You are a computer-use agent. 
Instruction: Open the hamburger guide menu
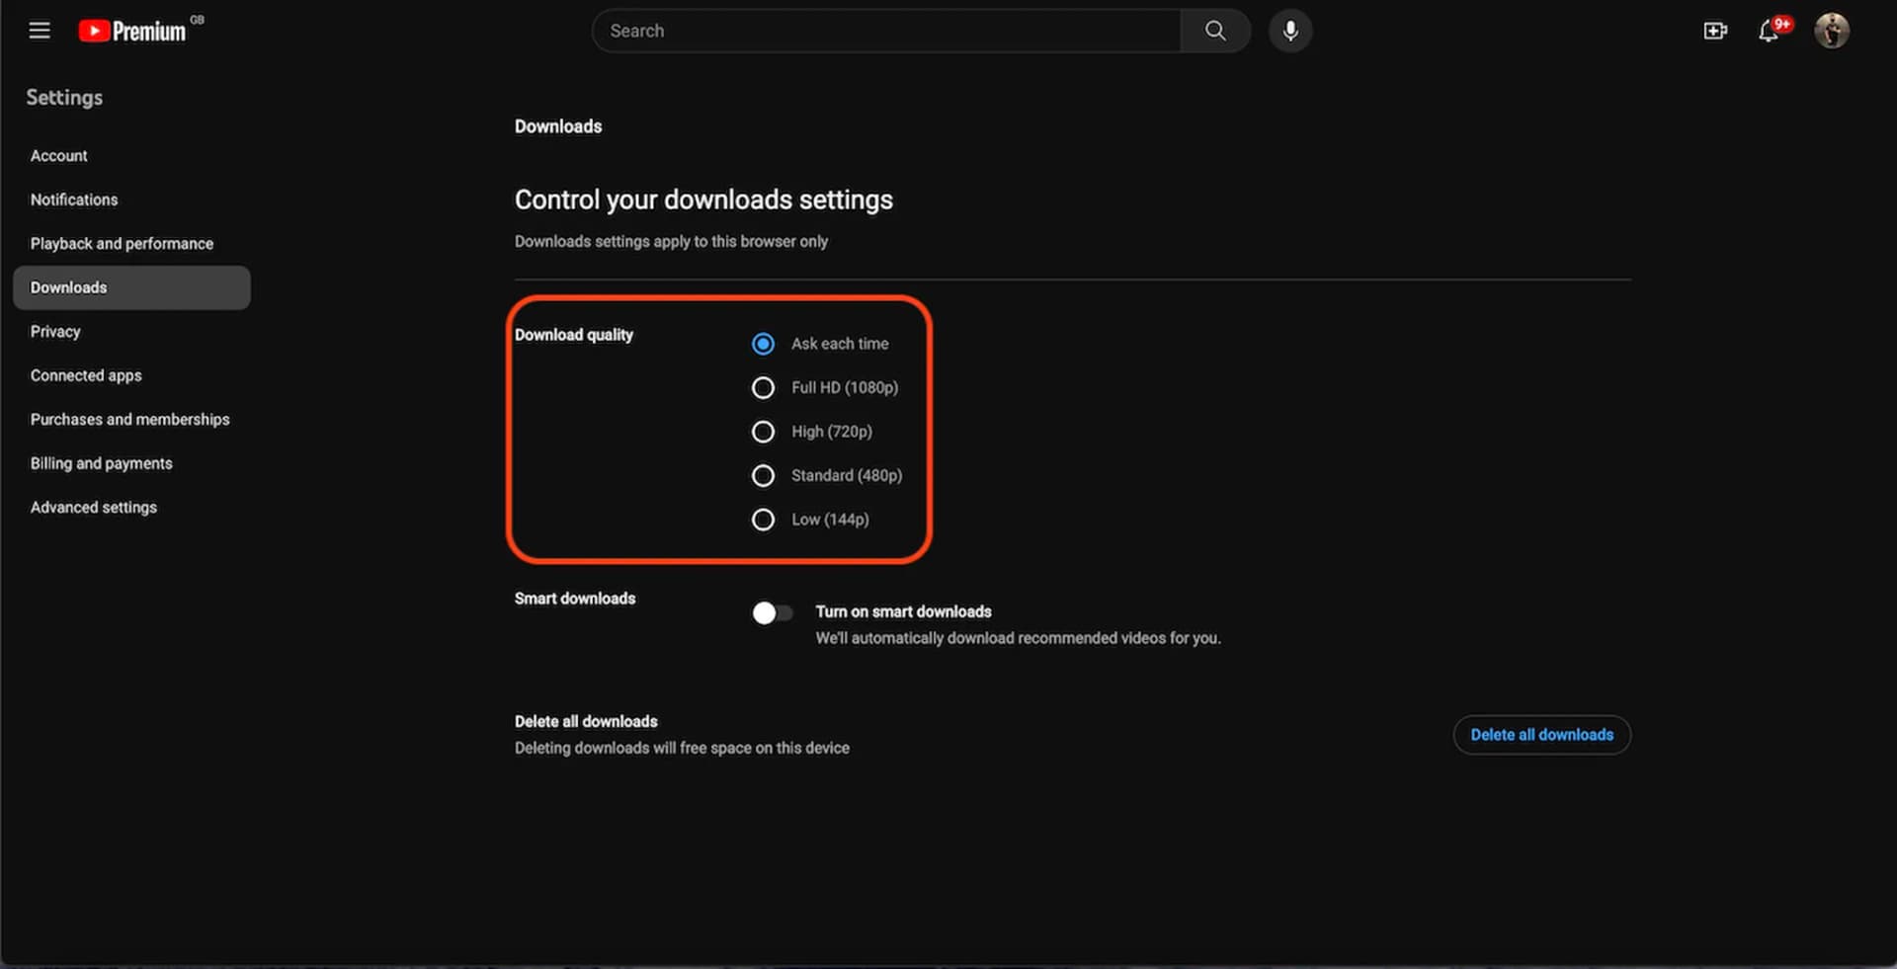pyautogui.click(x=40, y=31)
